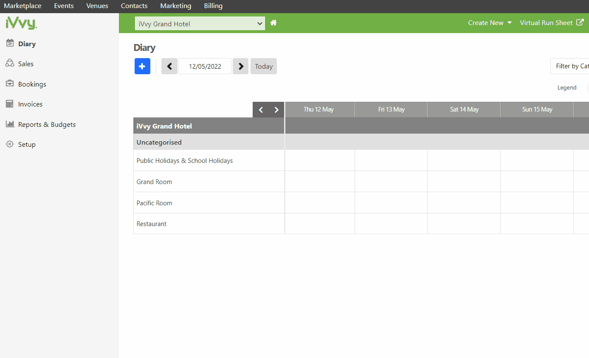Select the Grand Room row label
The image size is (589, 358).
[154, 182]
